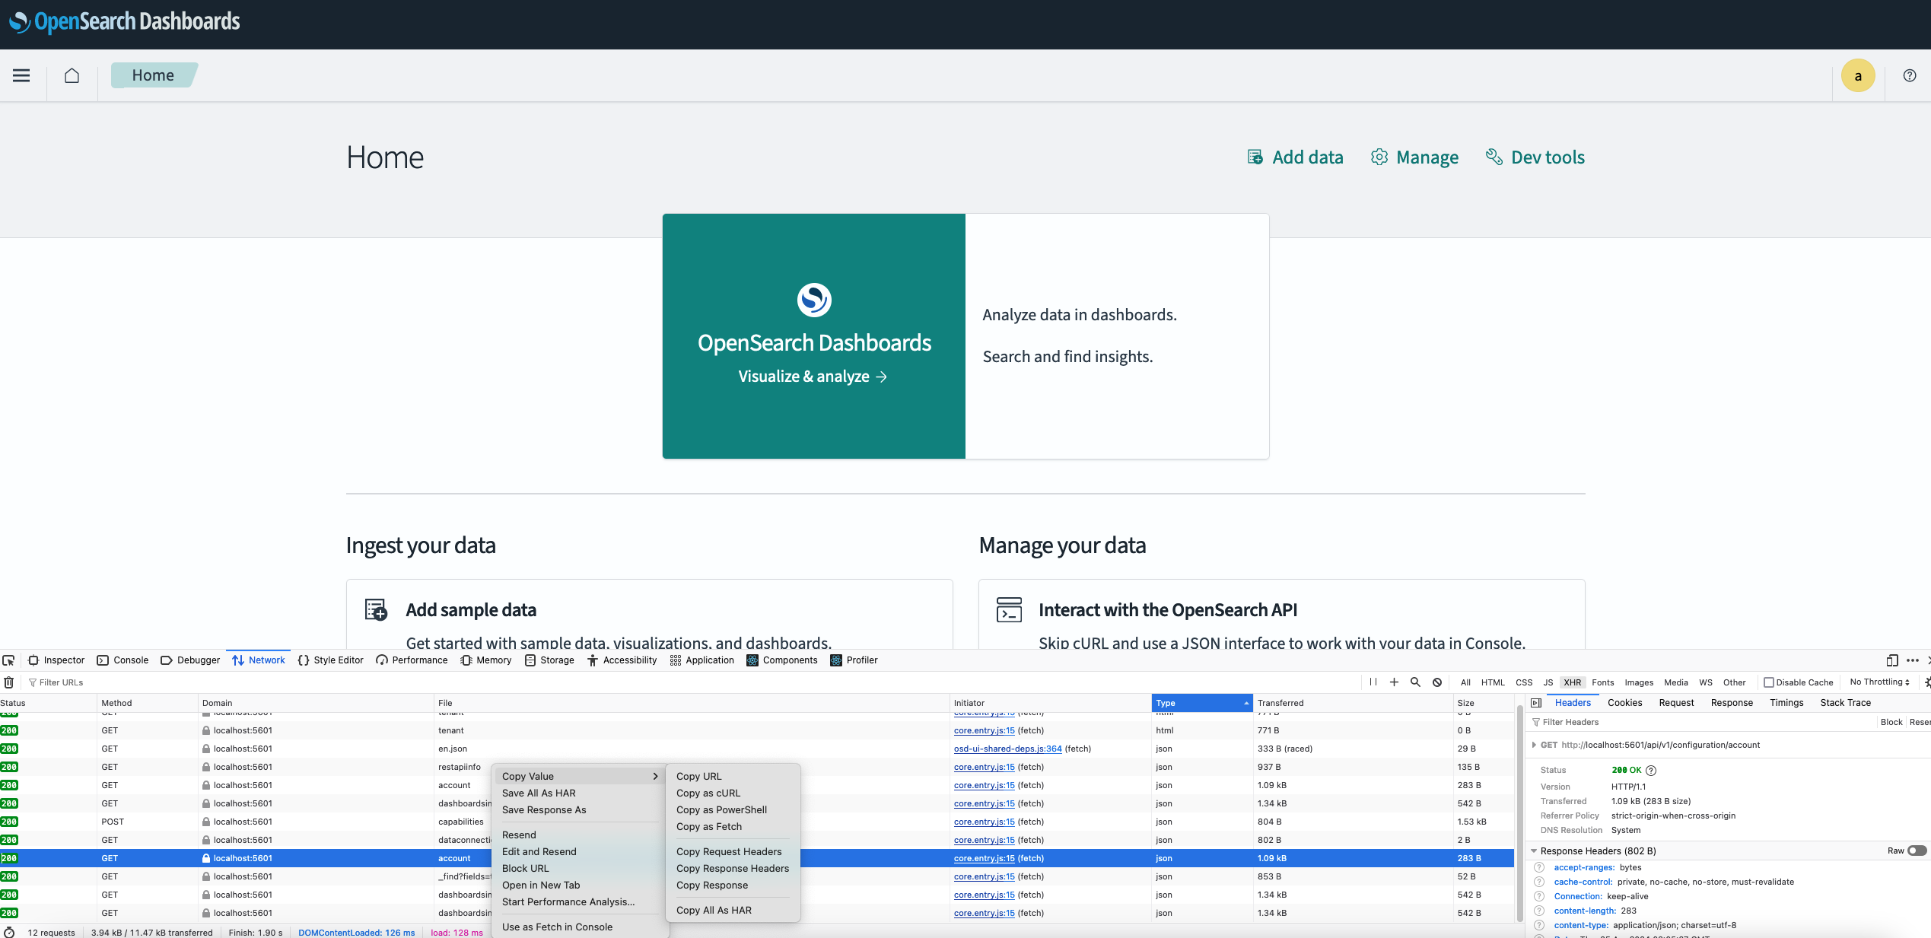Expand the GET configuration/account request details

coord(1535,745)
